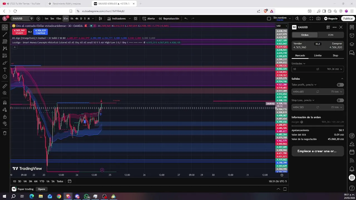
Task: Select the Stop order type tab
Action: point(335,56)
